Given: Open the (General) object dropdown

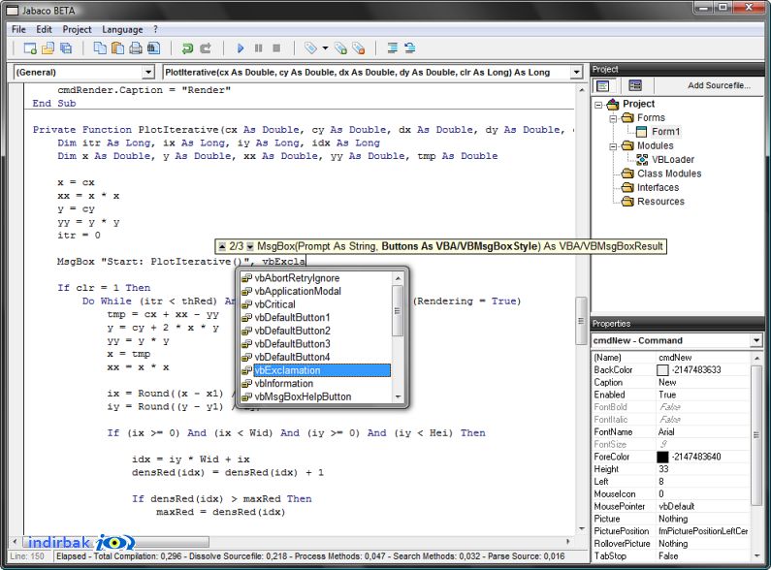Looking at the screenshot, I should click(x=148, y=73).
